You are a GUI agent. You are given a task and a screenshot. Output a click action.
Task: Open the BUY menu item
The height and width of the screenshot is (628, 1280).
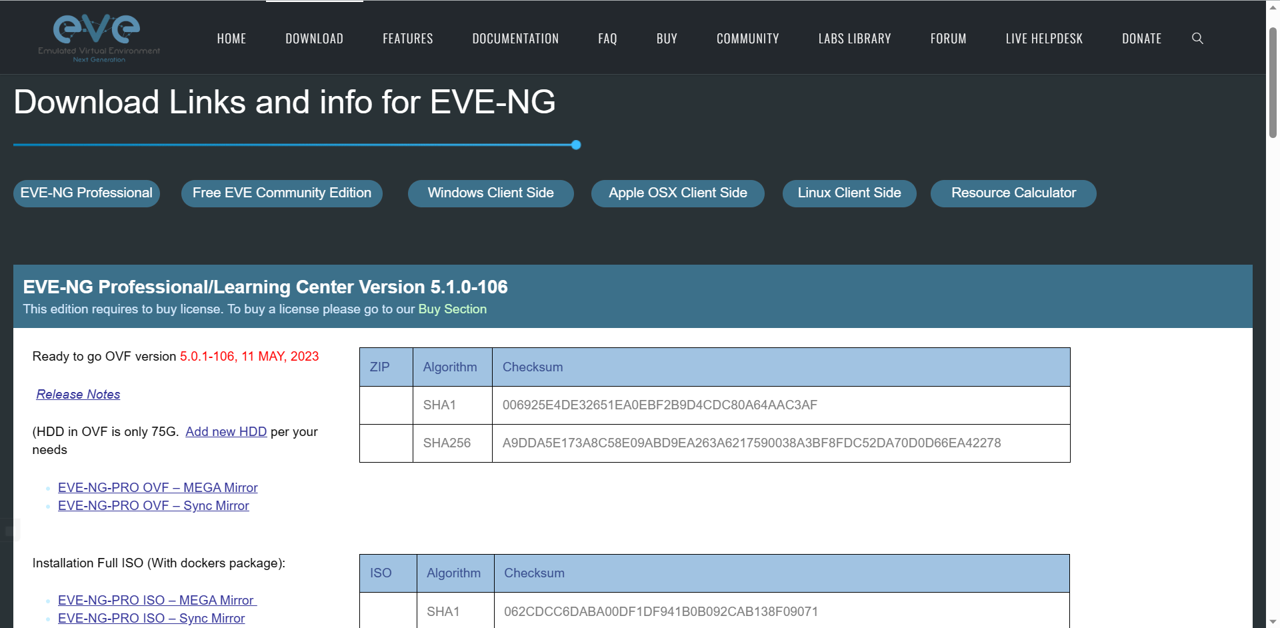coord(667,39)
